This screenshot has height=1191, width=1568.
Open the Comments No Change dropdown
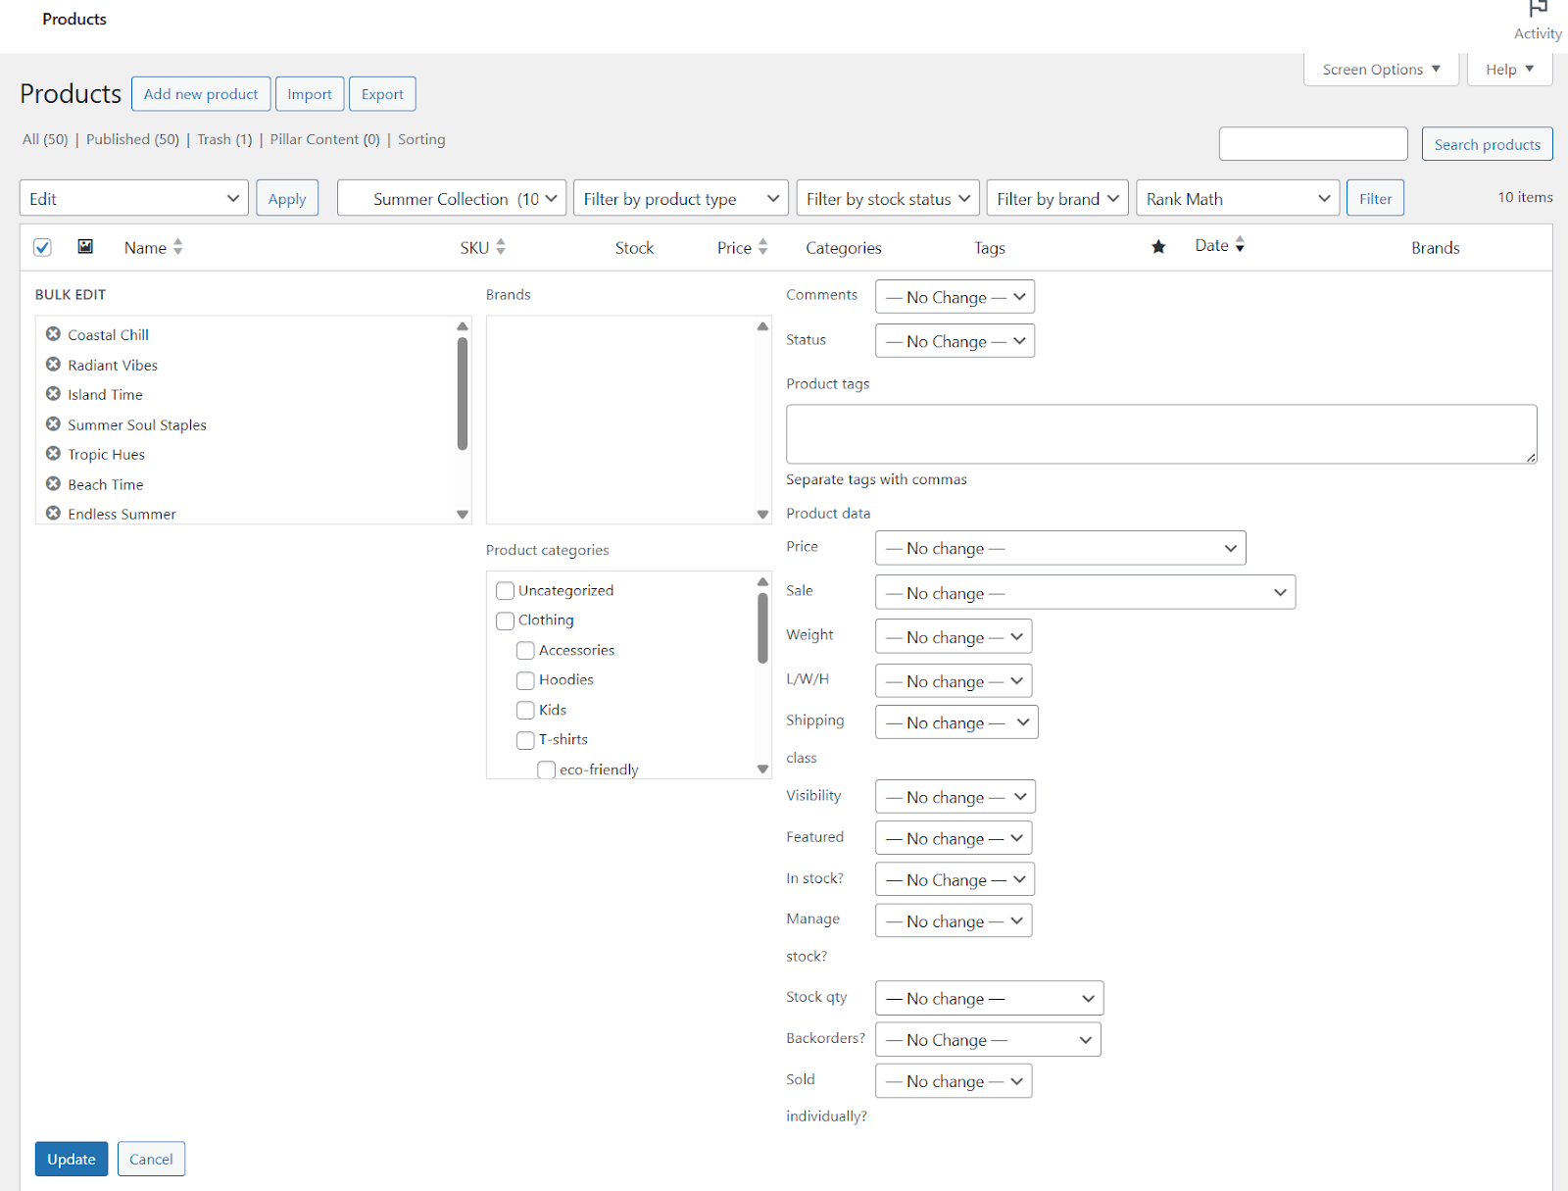tap(955, 297)
